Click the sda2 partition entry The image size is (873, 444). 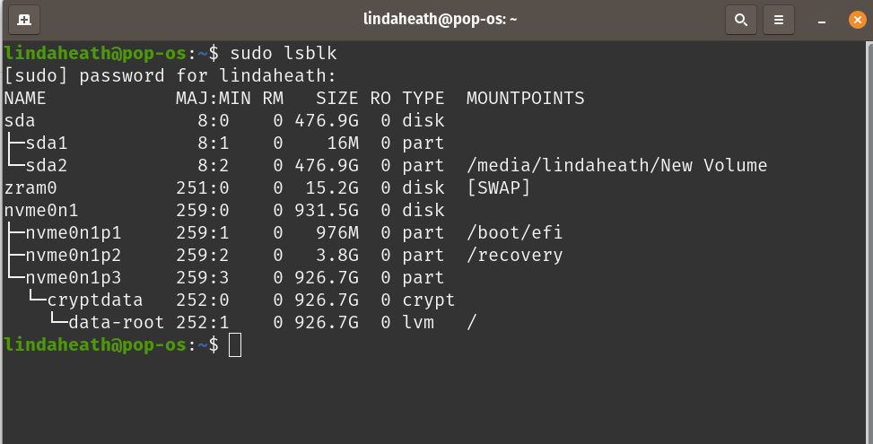click(x=47, y=165)
